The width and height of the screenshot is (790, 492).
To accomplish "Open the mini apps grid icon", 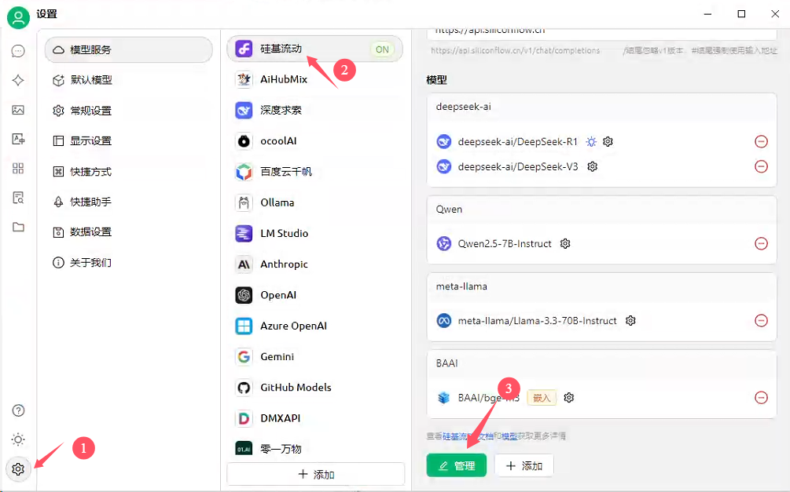I will click(x=18, y=168).
